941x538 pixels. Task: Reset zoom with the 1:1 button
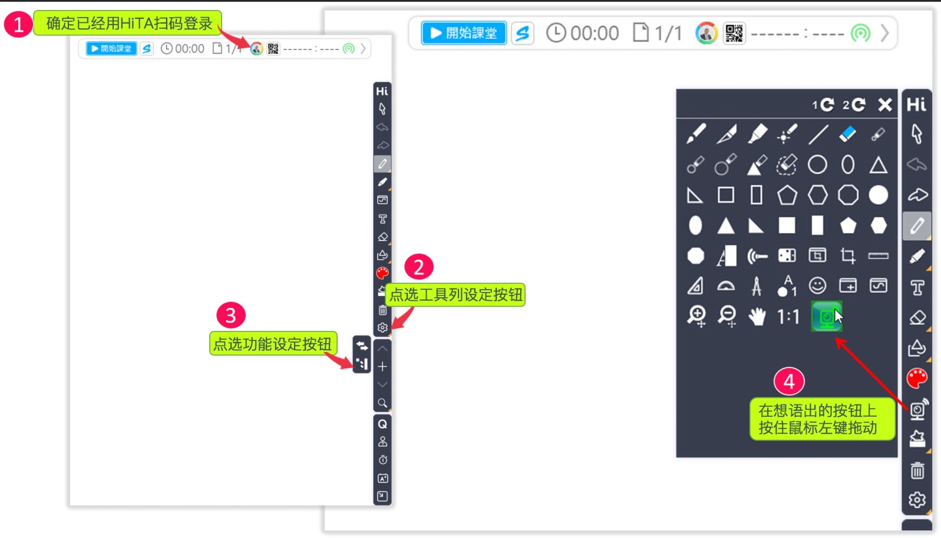(x=788, y=317)
